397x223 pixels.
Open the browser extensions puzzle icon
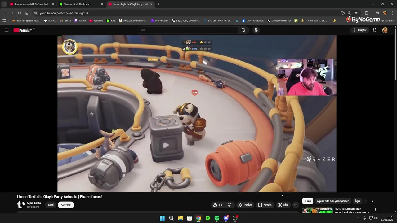coord(366,13)
